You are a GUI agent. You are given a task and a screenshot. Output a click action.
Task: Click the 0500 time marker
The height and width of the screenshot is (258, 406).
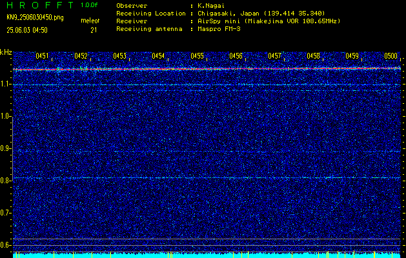pos(391,56)
